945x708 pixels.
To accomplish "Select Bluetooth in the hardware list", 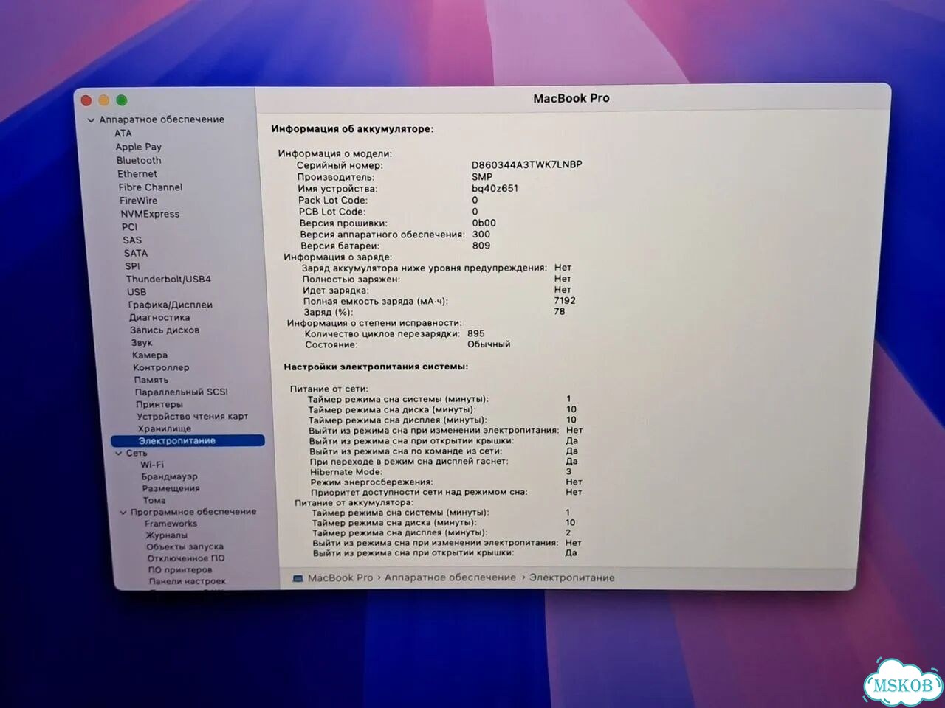I will (x=139, y=160).
